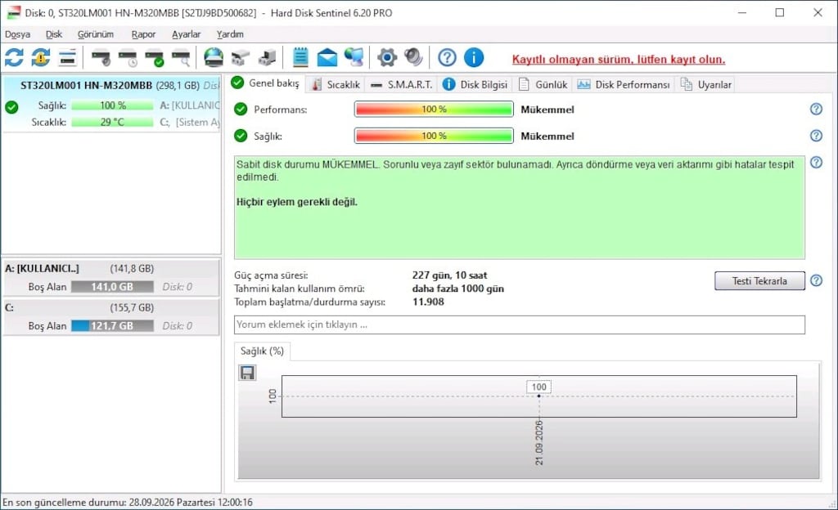Save the health chart with floppy icon
Viewport: 838px width, 510px height.
click(247, 373)
